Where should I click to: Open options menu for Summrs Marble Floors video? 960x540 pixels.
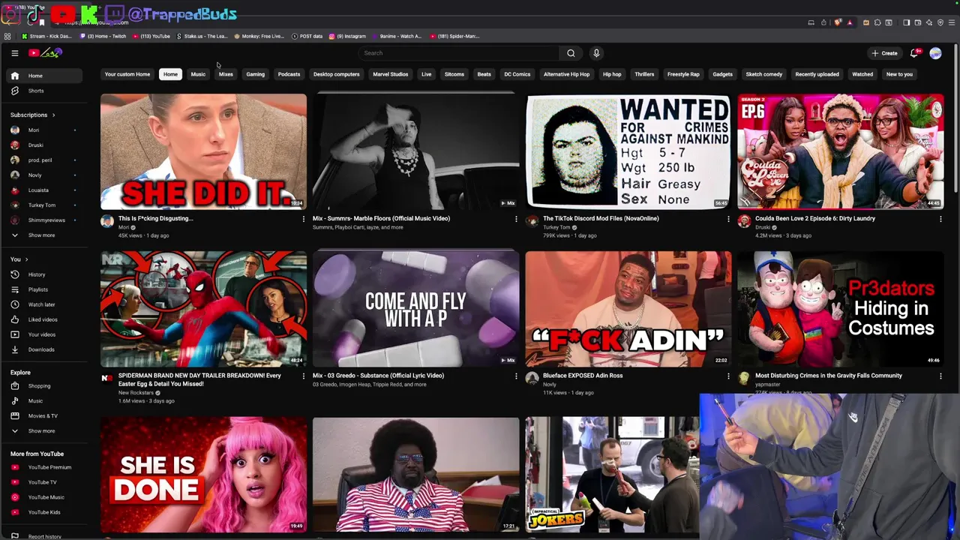pyautogui.click(x=516, y=219)
